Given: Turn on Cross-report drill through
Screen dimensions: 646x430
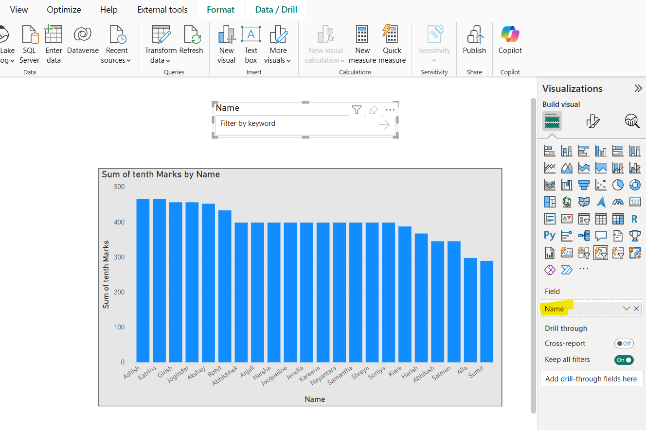Looking at the screenshot, I should coord(624,344).
